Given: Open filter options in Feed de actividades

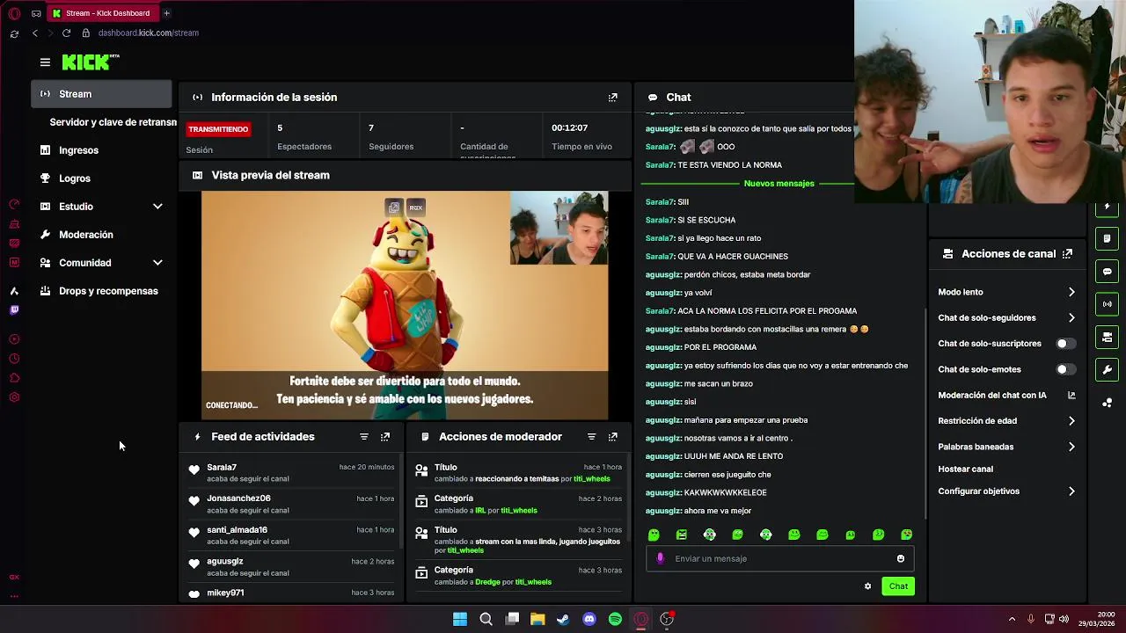Looking at the screenshot, I should tap(364, 437).
